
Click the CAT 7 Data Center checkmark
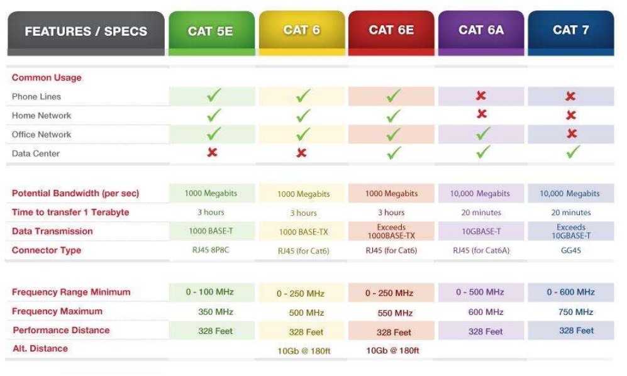coord(573,152)
